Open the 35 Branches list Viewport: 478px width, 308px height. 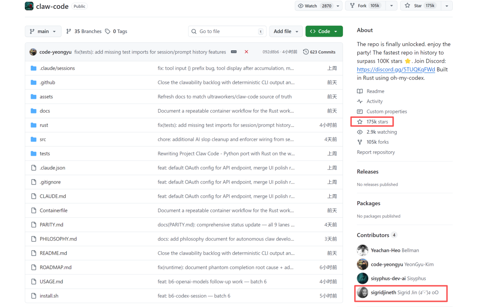(x=84, y=31)
